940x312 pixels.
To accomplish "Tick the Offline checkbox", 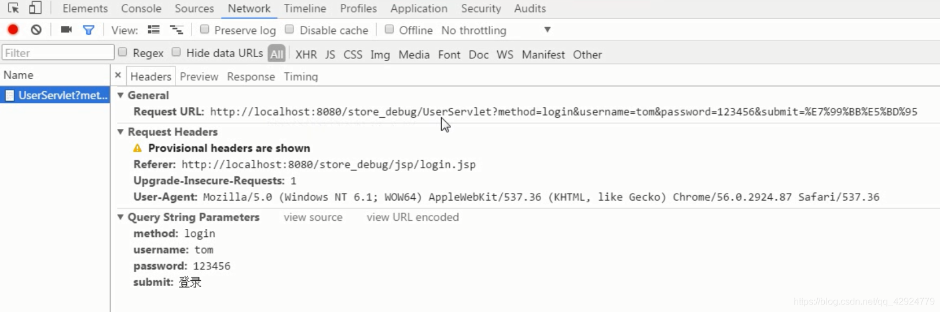I will tap(389, 29).
